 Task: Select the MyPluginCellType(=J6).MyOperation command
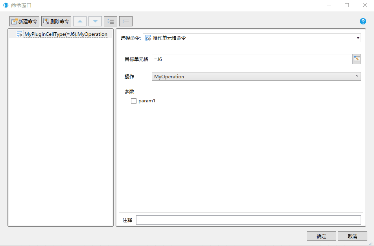point(66,34)
